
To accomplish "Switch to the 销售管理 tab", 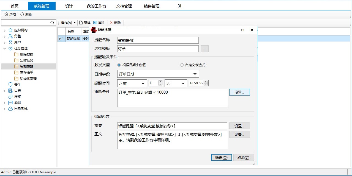I will pos(151,6).
